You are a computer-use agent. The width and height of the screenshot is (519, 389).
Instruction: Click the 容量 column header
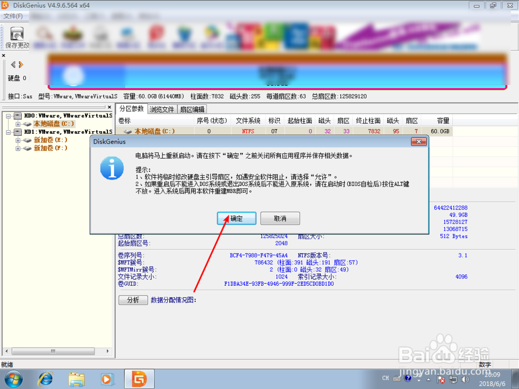(x=438, y=121)
